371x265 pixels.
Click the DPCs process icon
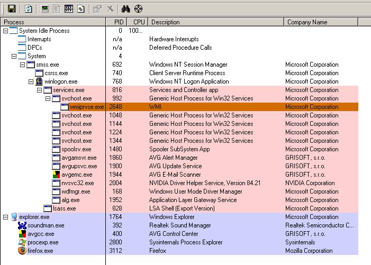click(x=22, y=48)
